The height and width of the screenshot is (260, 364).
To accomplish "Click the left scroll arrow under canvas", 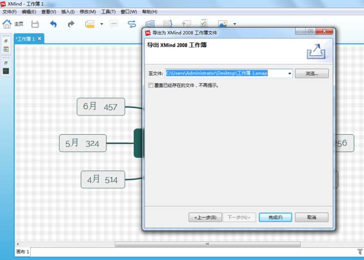I will (18, 244).
